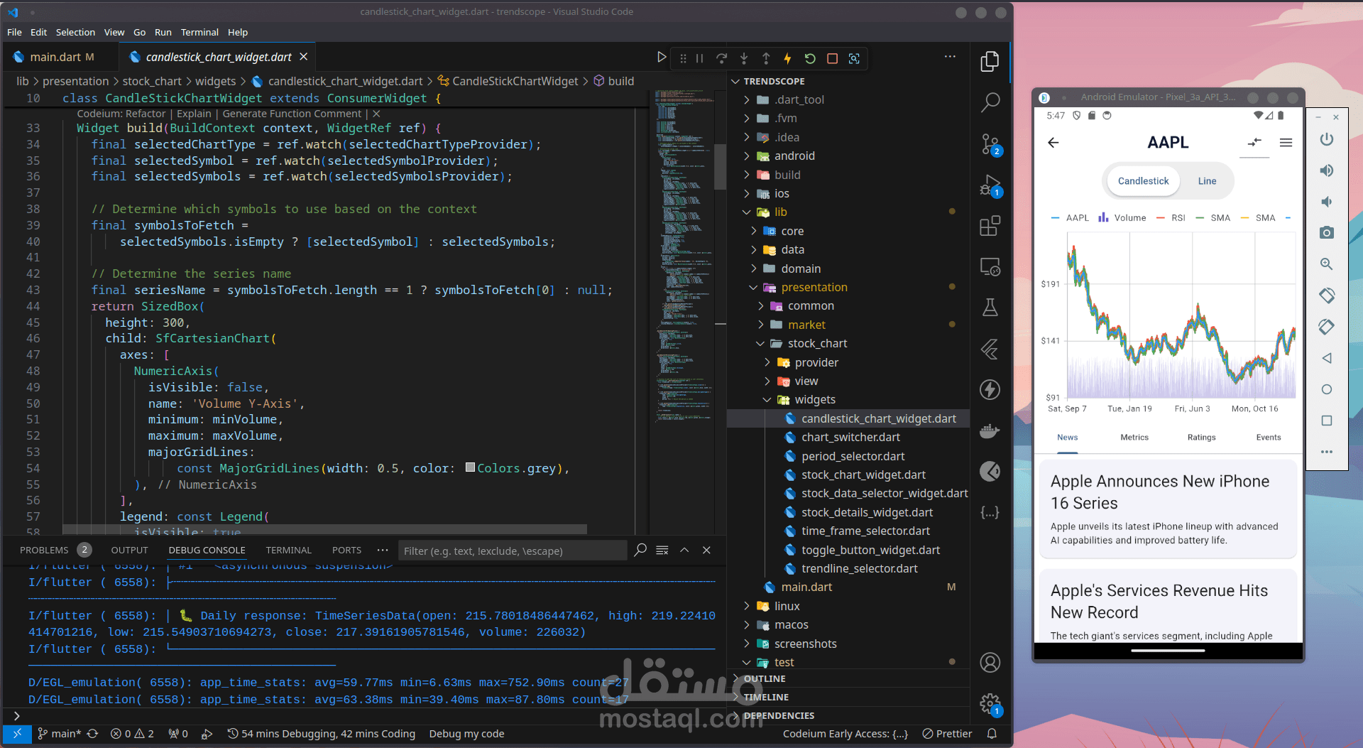Open the Widget Inspector from debug toolbar
The width and height of the screenshot is (1363, 748).
[854, 58]
